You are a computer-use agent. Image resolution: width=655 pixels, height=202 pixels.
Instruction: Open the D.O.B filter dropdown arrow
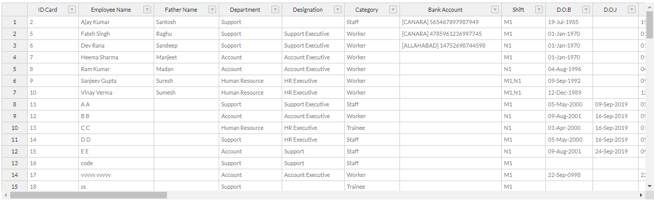pyautogui.click(x=586, y=10)
